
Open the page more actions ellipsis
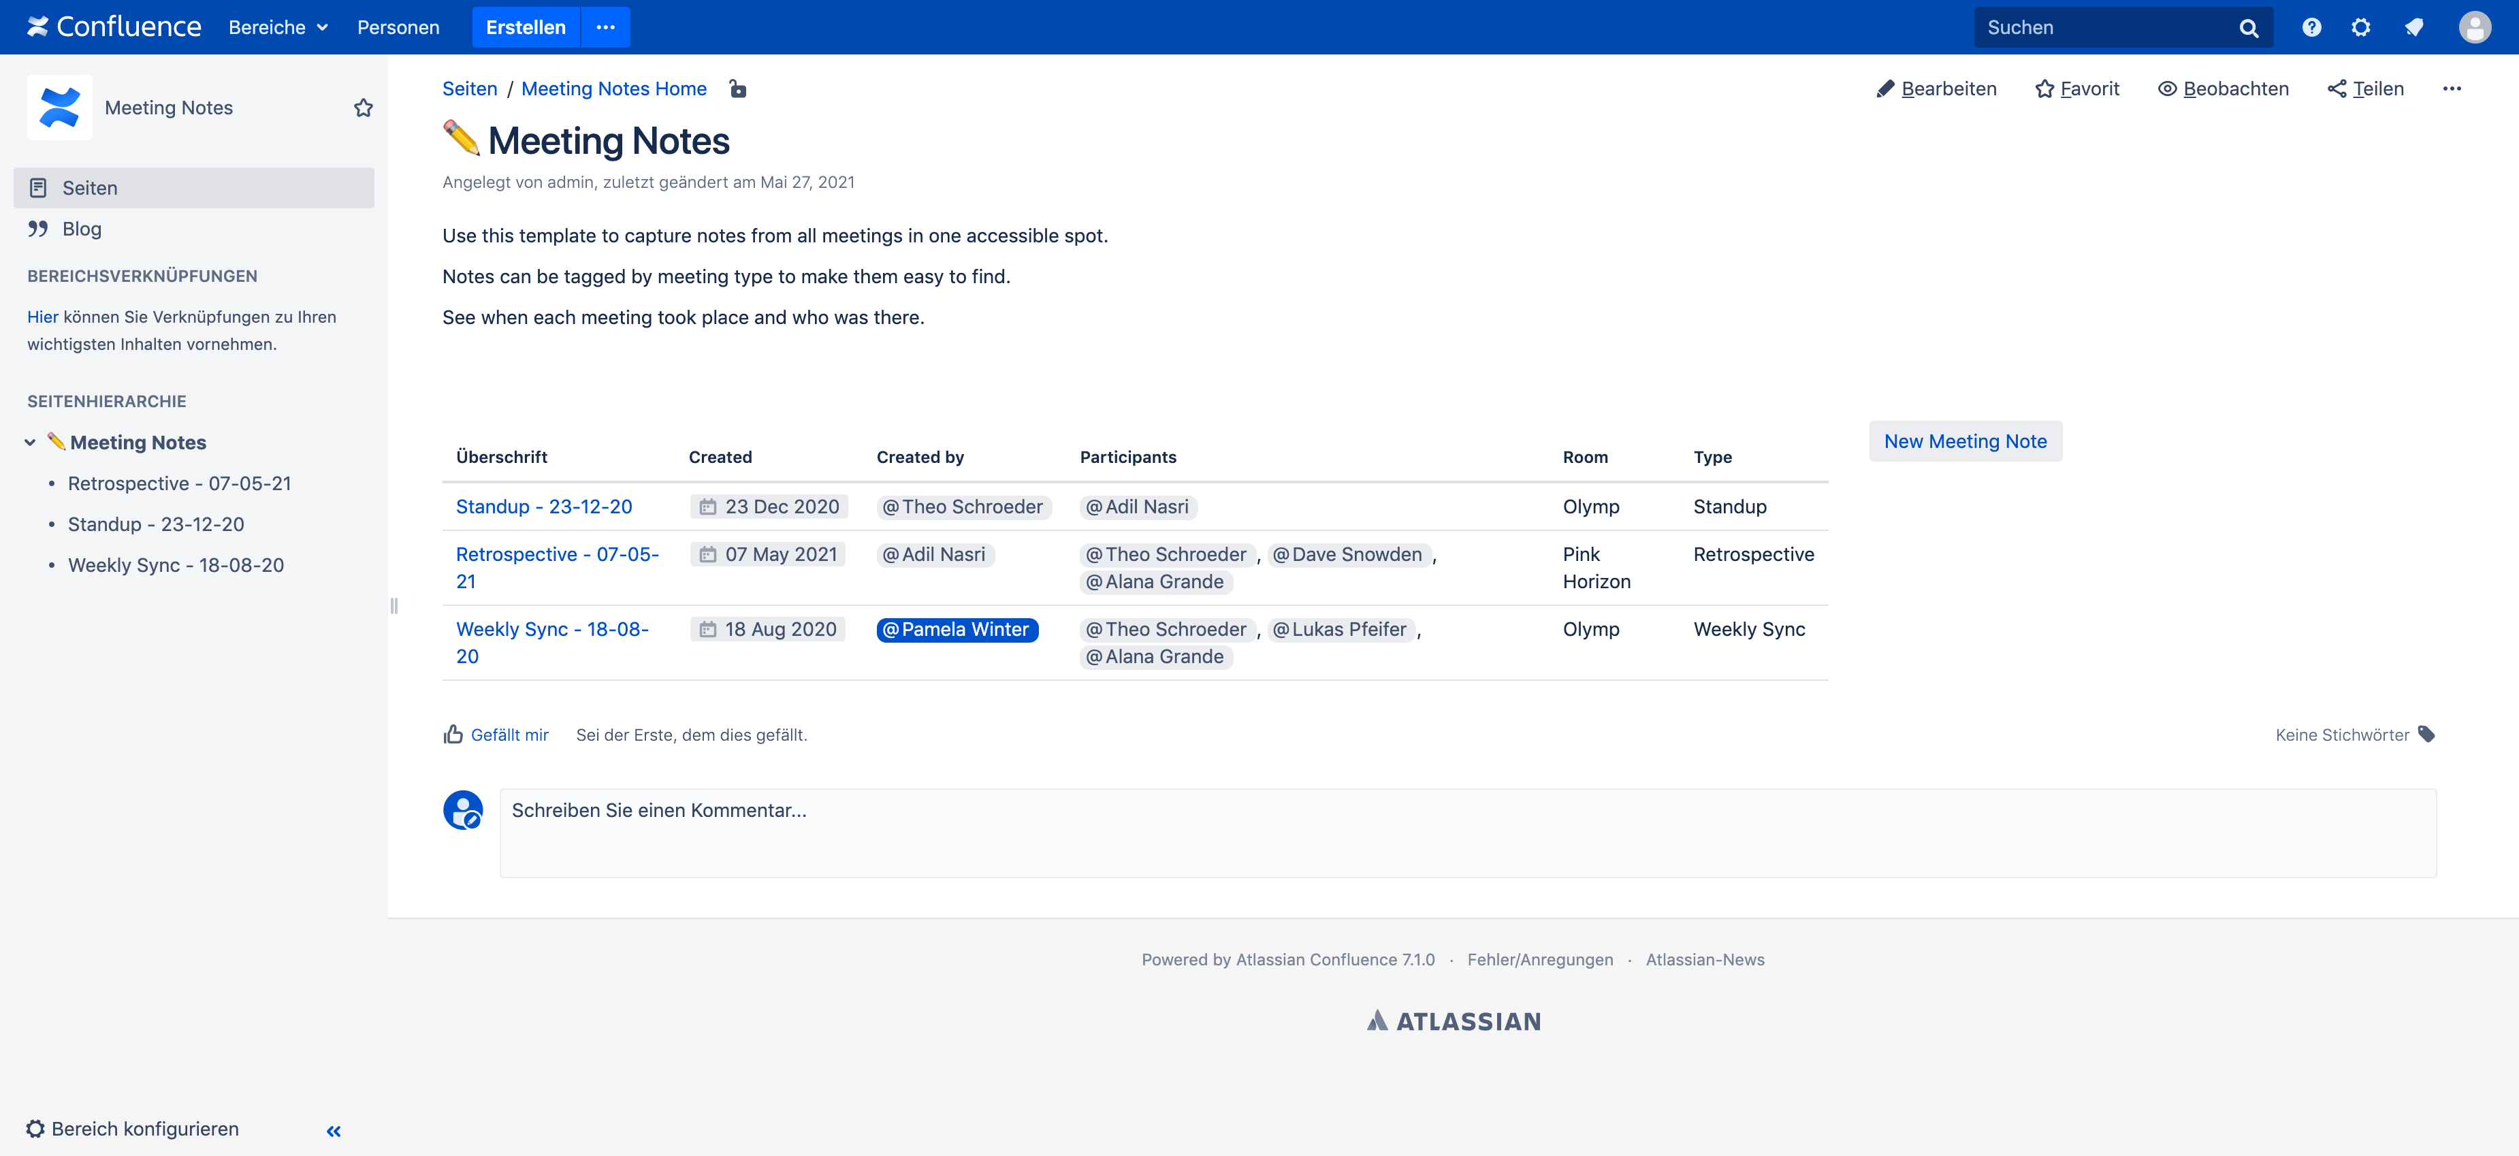pos(2452,89)
